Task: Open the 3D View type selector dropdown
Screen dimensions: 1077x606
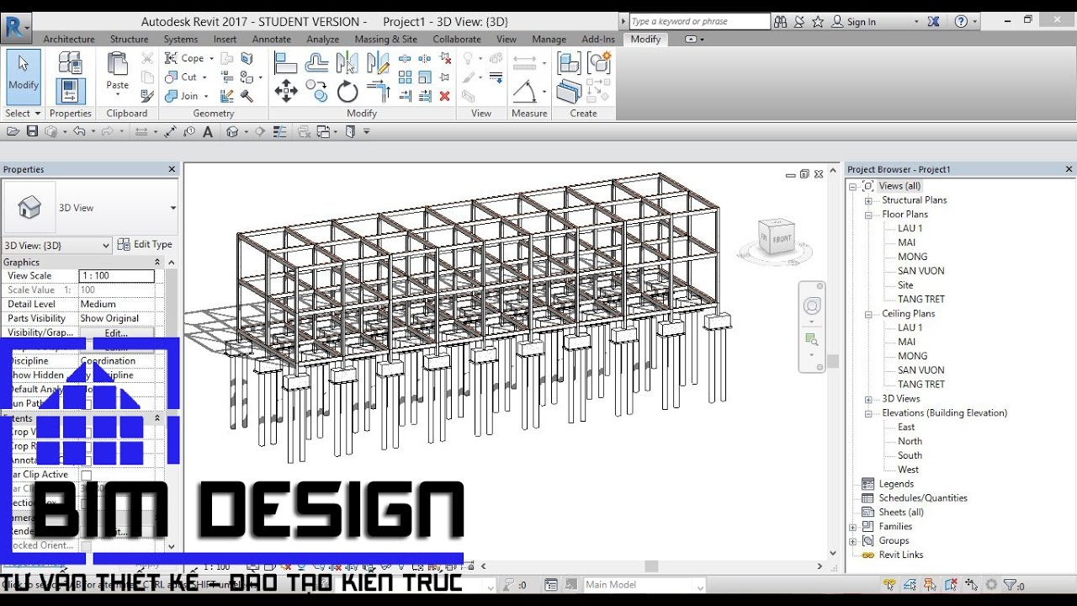Action: click(x=173, y=208)
